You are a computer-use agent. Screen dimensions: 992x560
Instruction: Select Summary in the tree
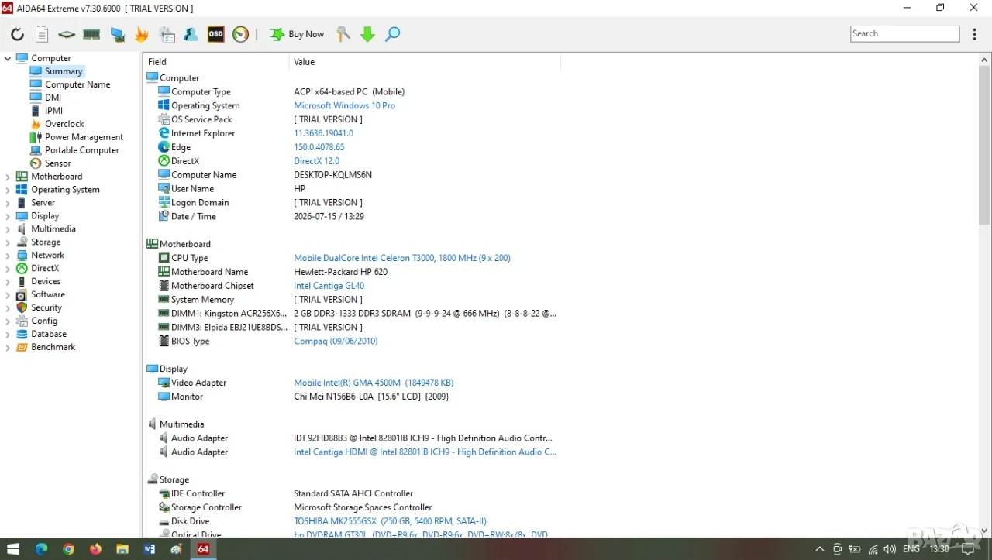pyautogui.click(x=64, y=71)
